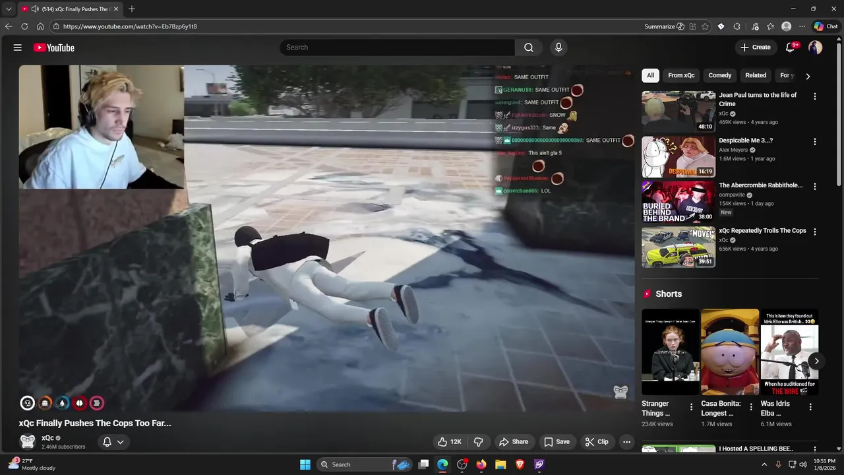The image size is (844, 475).
Task: Show next Shorts with arrow button
Action: tap(816, 361)
